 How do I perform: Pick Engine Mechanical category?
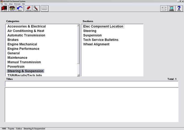22,44
